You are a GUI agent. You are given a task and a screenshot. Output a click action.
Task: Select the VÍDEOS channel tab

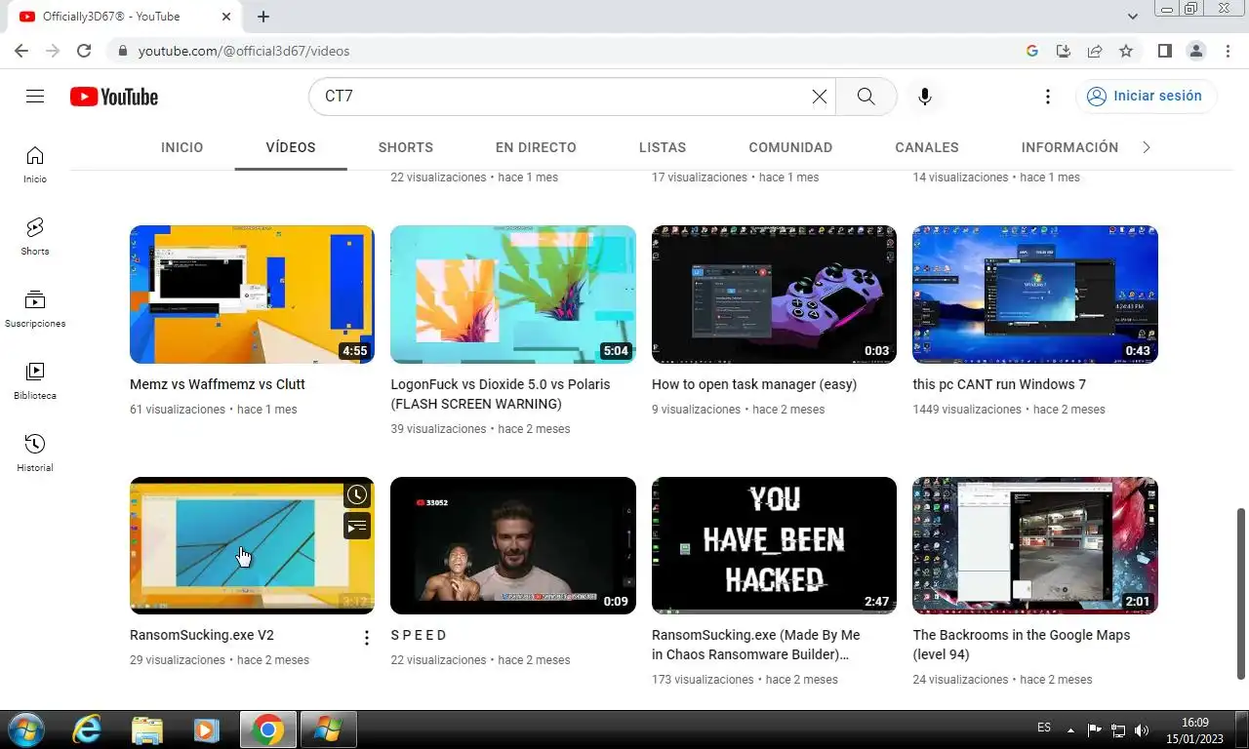[291, 147]
